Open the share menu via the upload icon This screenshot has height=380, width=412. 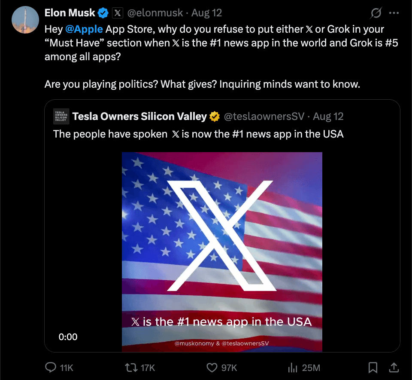(395, 368)
